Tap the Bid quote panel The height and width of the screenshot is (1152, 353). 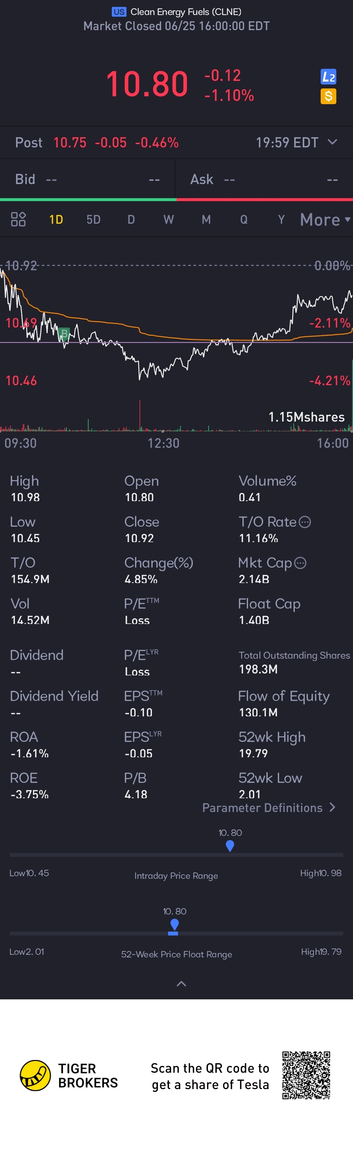(x=88, y=179)
